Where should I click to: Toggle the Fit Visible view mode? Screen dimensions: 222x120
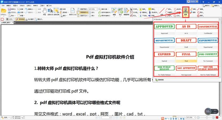(x=83, y=16)
